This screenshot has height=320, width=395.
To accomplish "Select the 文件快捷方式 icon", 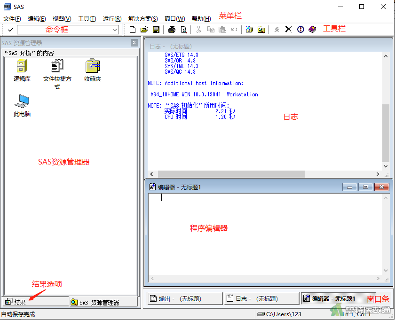I will pos(57,74).
